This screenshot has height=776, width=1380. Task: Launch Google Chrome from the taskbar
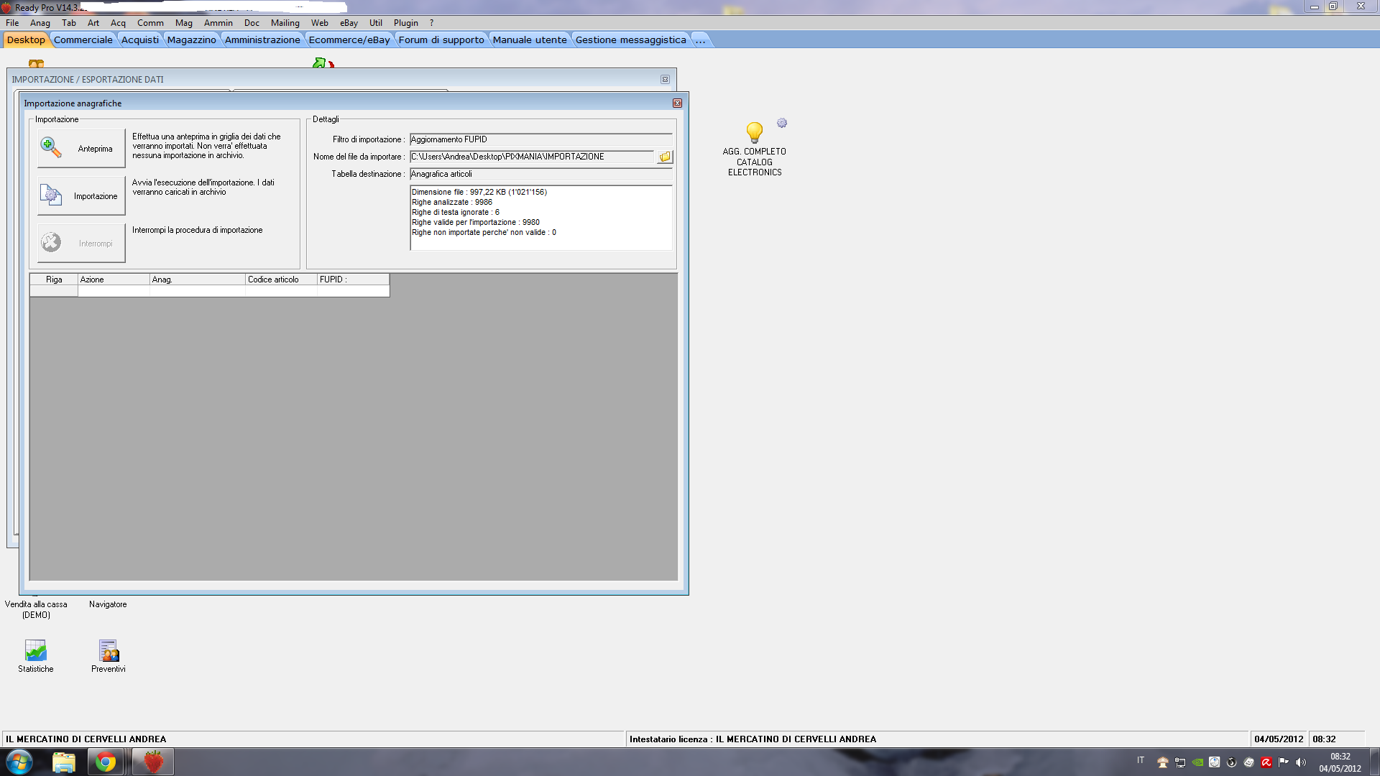point(106,762)
